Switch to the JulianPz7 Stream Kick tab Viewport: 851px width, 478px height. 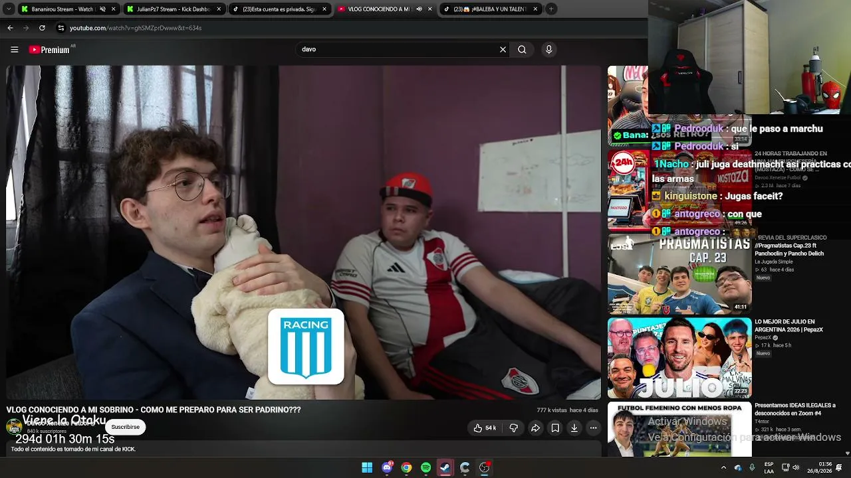click(174, 9)
